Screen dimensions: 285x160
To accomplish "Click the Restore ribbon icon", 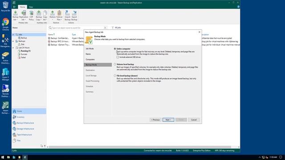I will [53, 16].
